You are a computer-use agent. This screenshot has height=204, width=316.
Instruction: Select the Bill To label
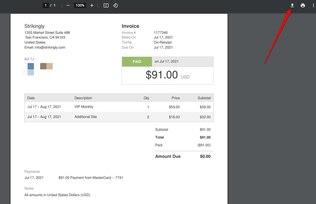(29, 59)
